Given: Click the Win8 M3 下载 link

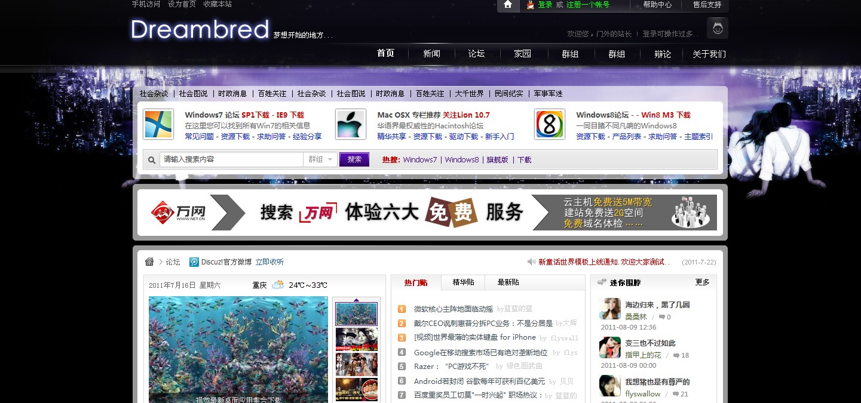Looking at the screenshot, I should click(666, 115).
